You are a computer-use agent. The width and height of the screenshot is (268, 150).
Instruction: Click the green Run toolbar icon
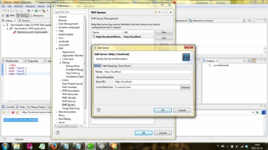point(36,11)
